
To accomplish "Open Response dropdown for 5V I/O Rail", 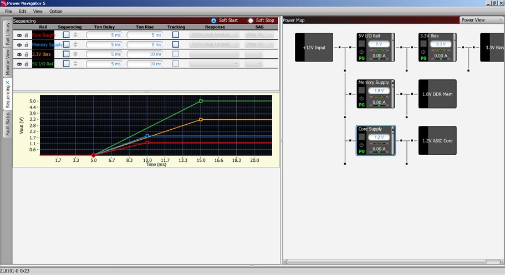I will click(x=214, y=64).
